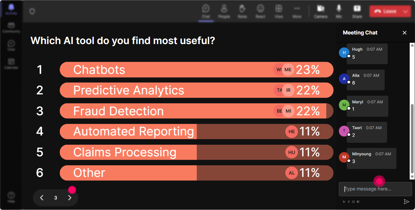Click the Meeting Chat panel title
Viewport: 415px width, 210px height.
360,32
